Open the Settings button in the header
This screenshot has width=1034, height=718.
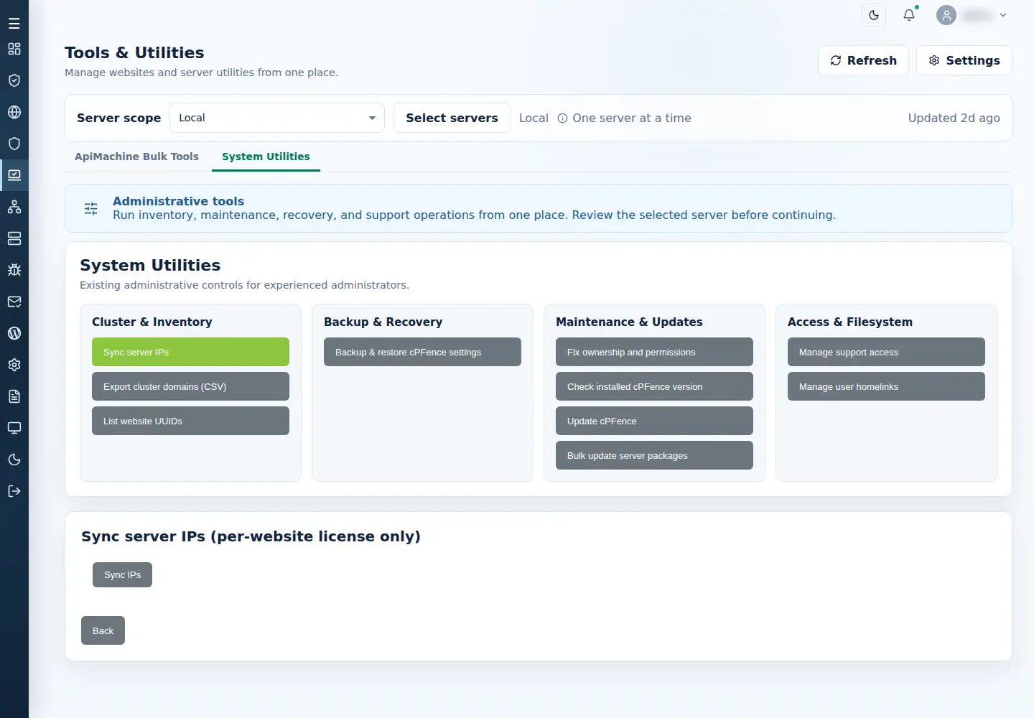click(964, 60)
